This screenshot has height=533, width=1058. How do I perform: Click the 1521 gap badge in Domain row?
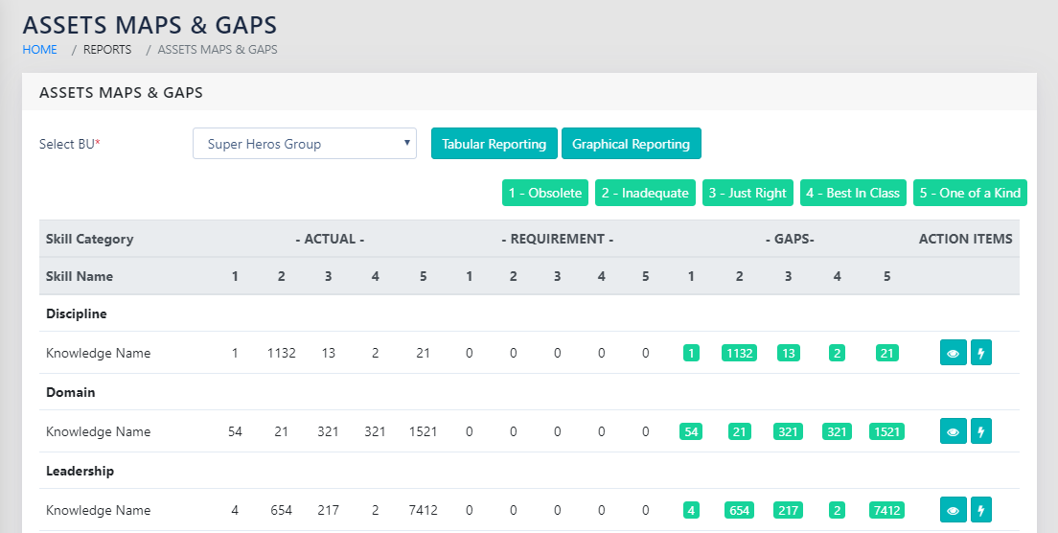tap(886, 431)
